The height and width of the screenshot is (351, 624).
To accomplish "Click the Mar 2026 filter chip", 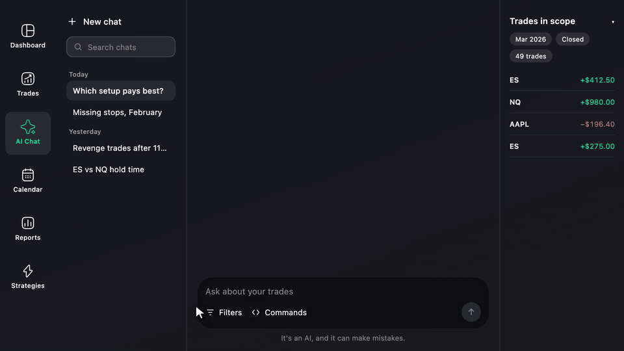I will 530,39.
